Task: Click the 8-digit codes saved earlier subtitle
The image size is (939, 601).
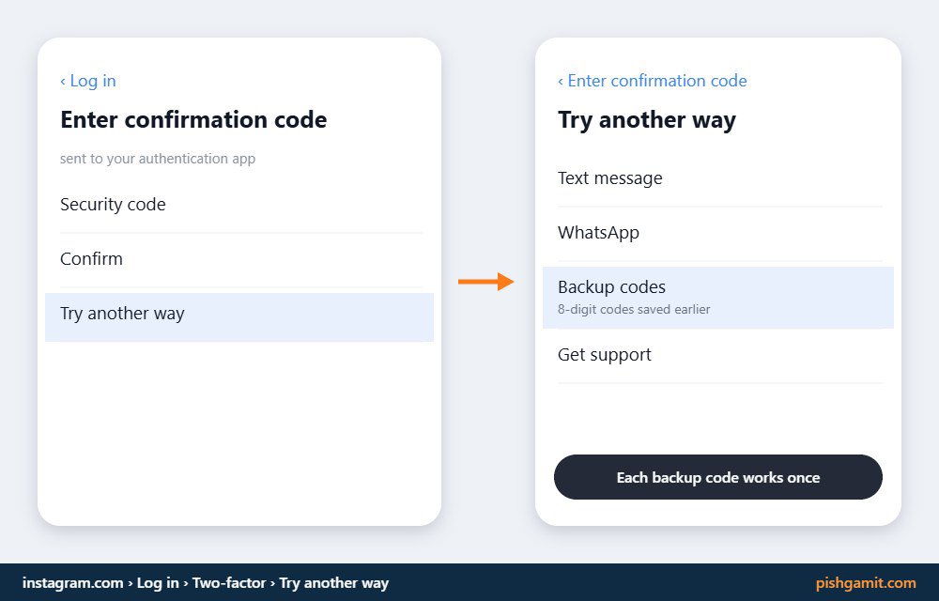Action: tap(634, 310)
